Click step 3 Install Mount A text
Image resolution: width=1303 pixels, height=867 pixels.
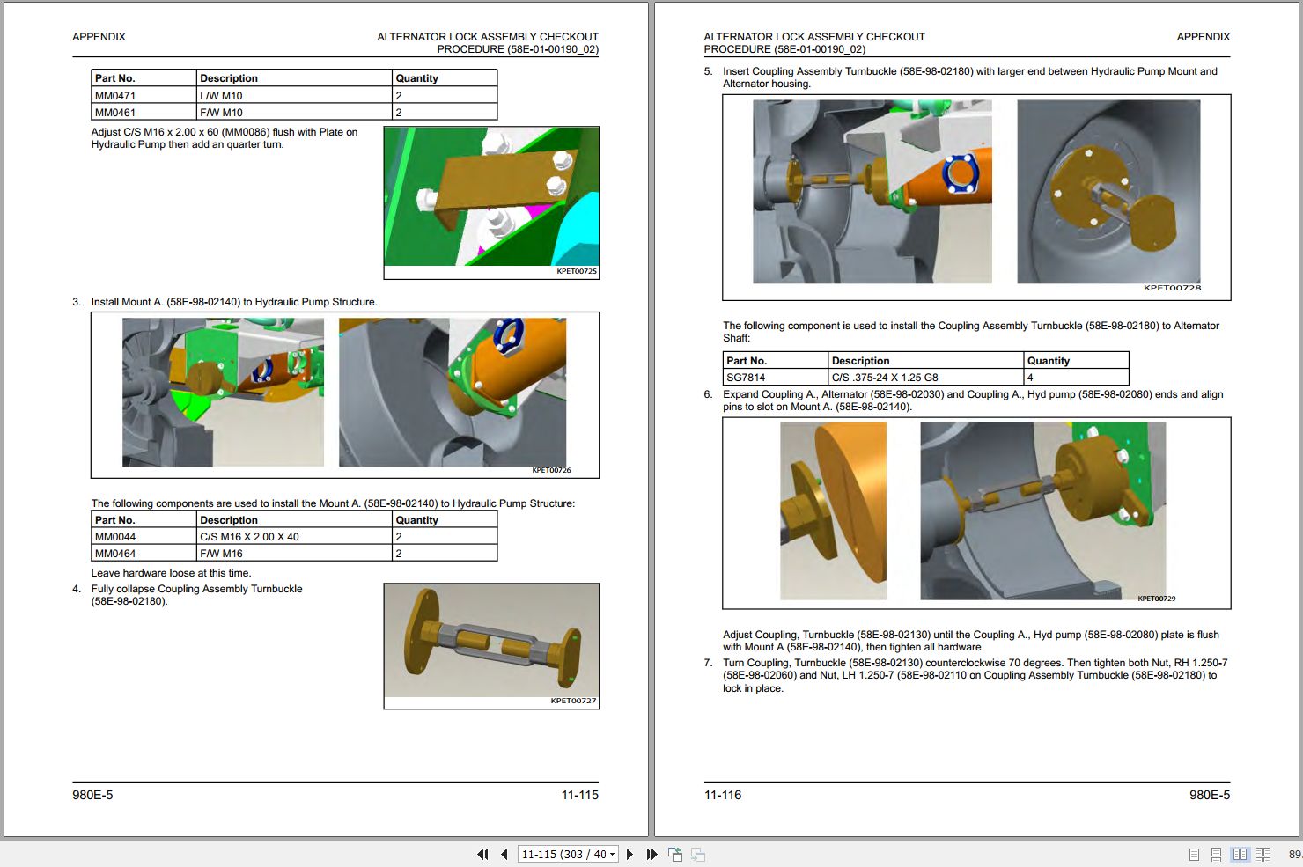[234, 302]
